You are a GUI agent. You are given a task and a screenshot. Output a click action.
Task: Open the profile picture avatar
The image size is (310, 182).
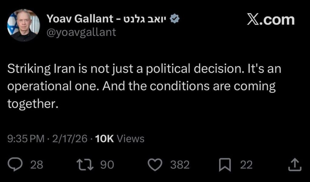click(24, 25)
